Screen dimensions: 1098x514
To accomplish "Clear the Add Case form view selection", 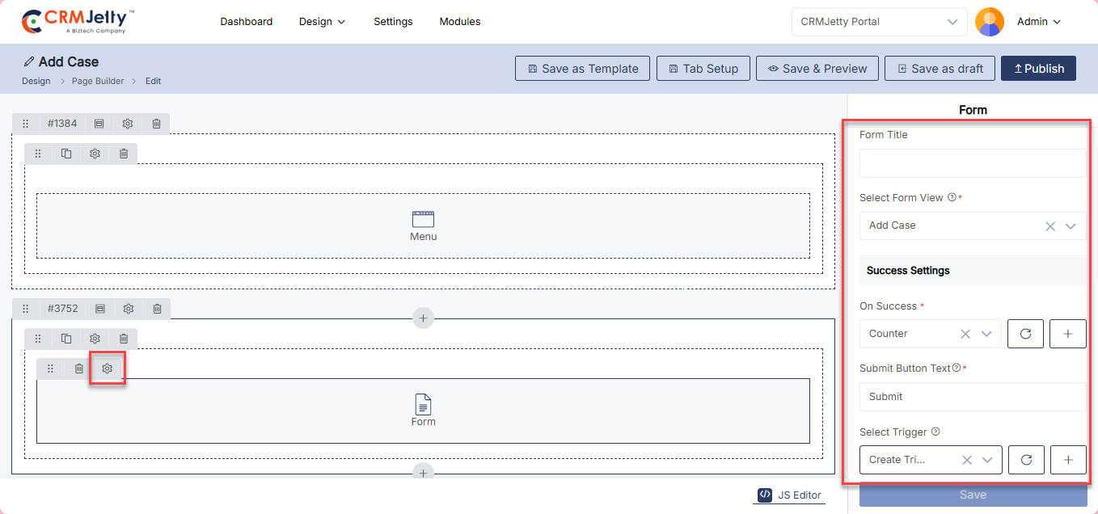I will pos(1050,226).
